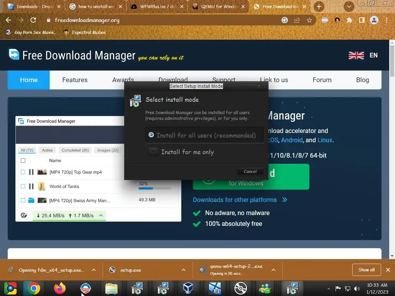Image resolution: width=395 pixels, height=296 pixels.
Task: Select the Images (22) filter in preview
Action: [108, 150]
